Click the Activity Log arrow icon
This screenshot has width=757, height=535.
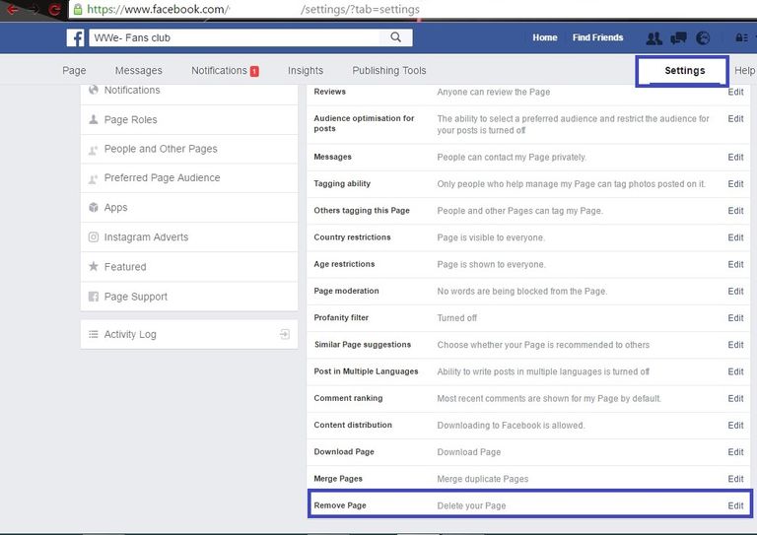[x=284, y=334]
